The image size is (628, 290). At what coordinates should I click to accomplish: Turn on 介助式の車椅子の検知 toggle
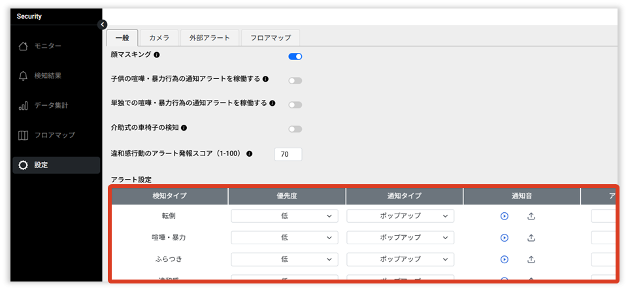point(295,129)
